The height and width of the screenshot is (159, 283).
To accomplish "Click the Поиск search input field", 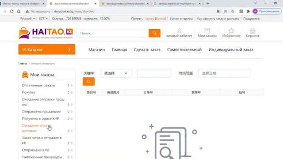I will click(113, 33).
